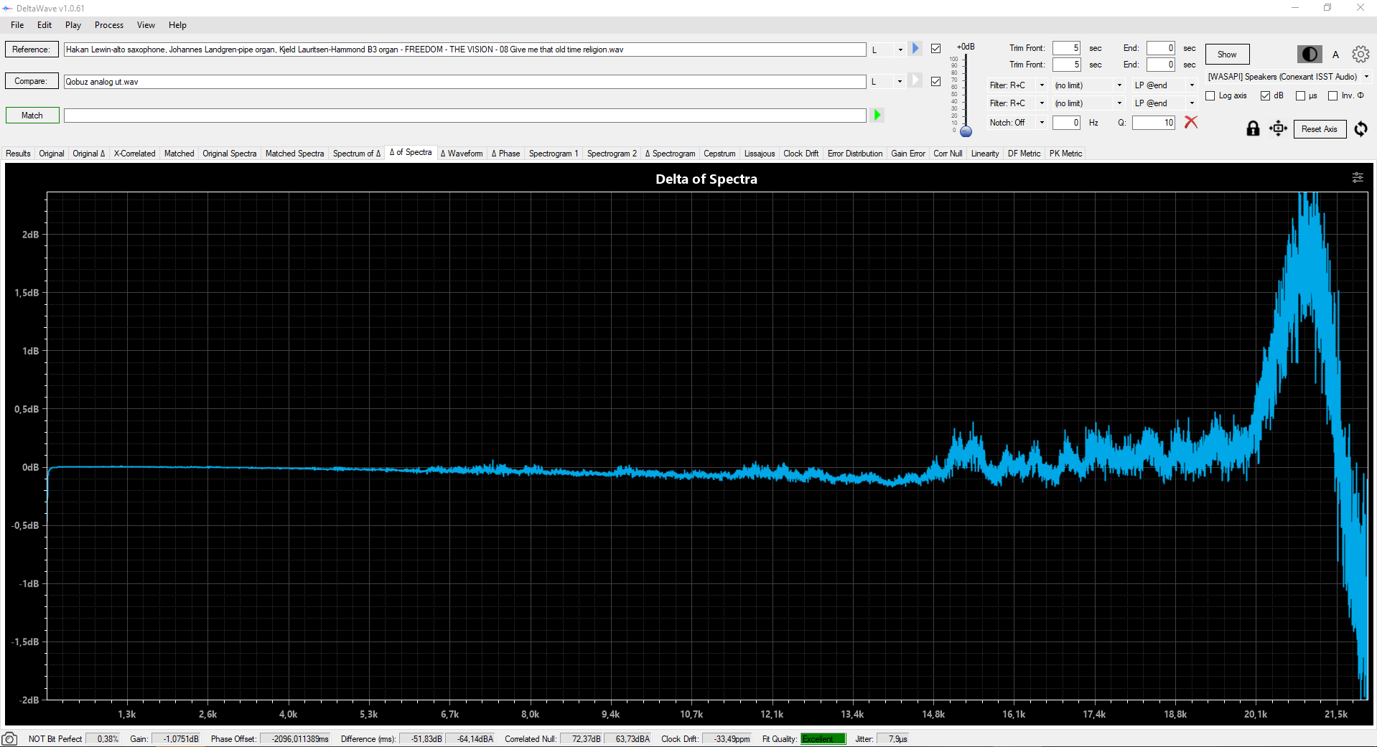Switch to the Clock Drift tab
The height and width of the screenshot is (747, 1377).
[x=800, y=153]
